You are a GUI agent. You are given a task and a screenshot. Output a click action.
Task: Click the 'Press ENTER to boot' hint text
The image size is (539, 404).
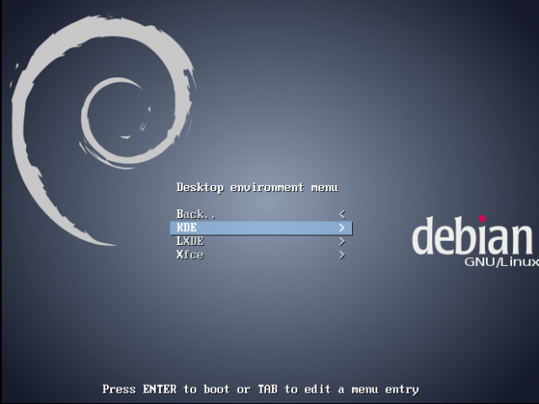point(261,389)
